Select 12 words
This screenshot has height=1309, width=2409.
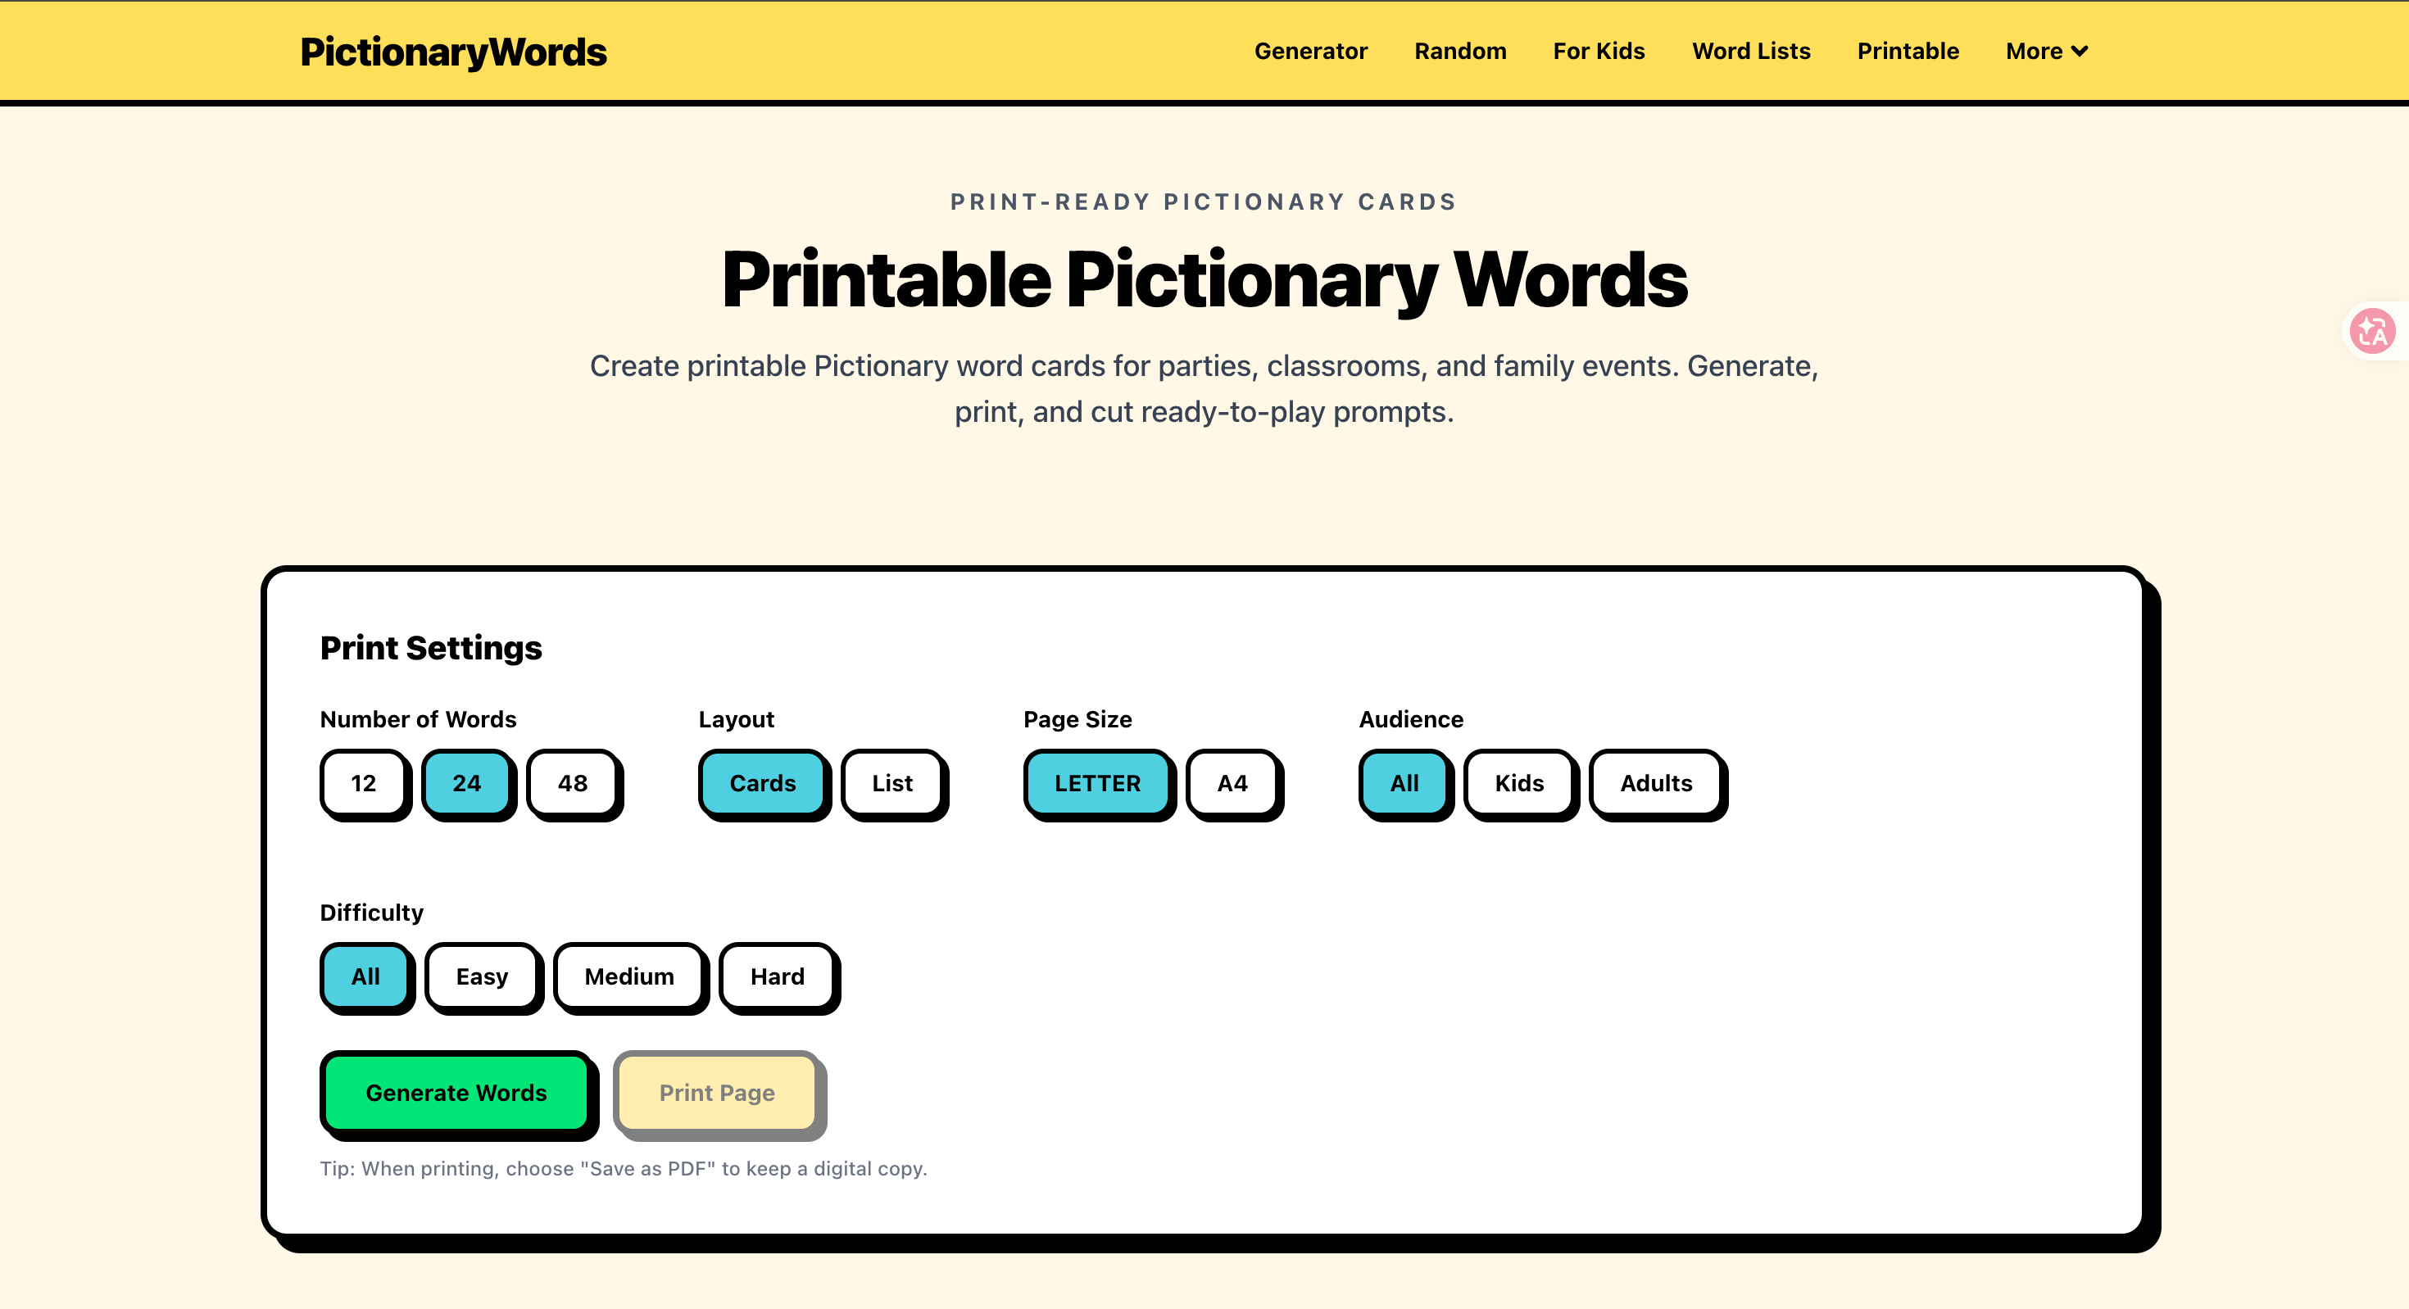[x=364, y=784]
